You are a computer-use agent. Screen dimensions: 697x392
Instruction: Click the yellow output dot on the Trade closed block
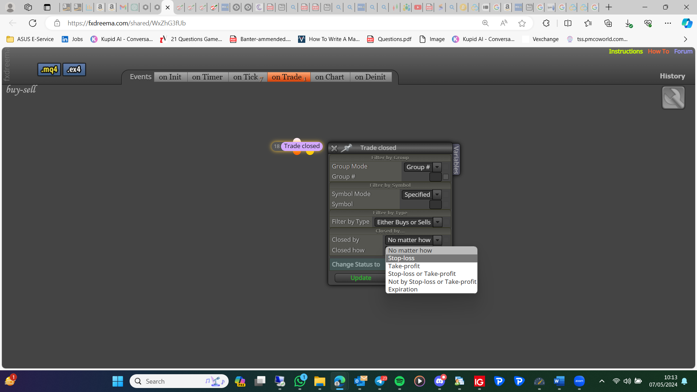310,152
